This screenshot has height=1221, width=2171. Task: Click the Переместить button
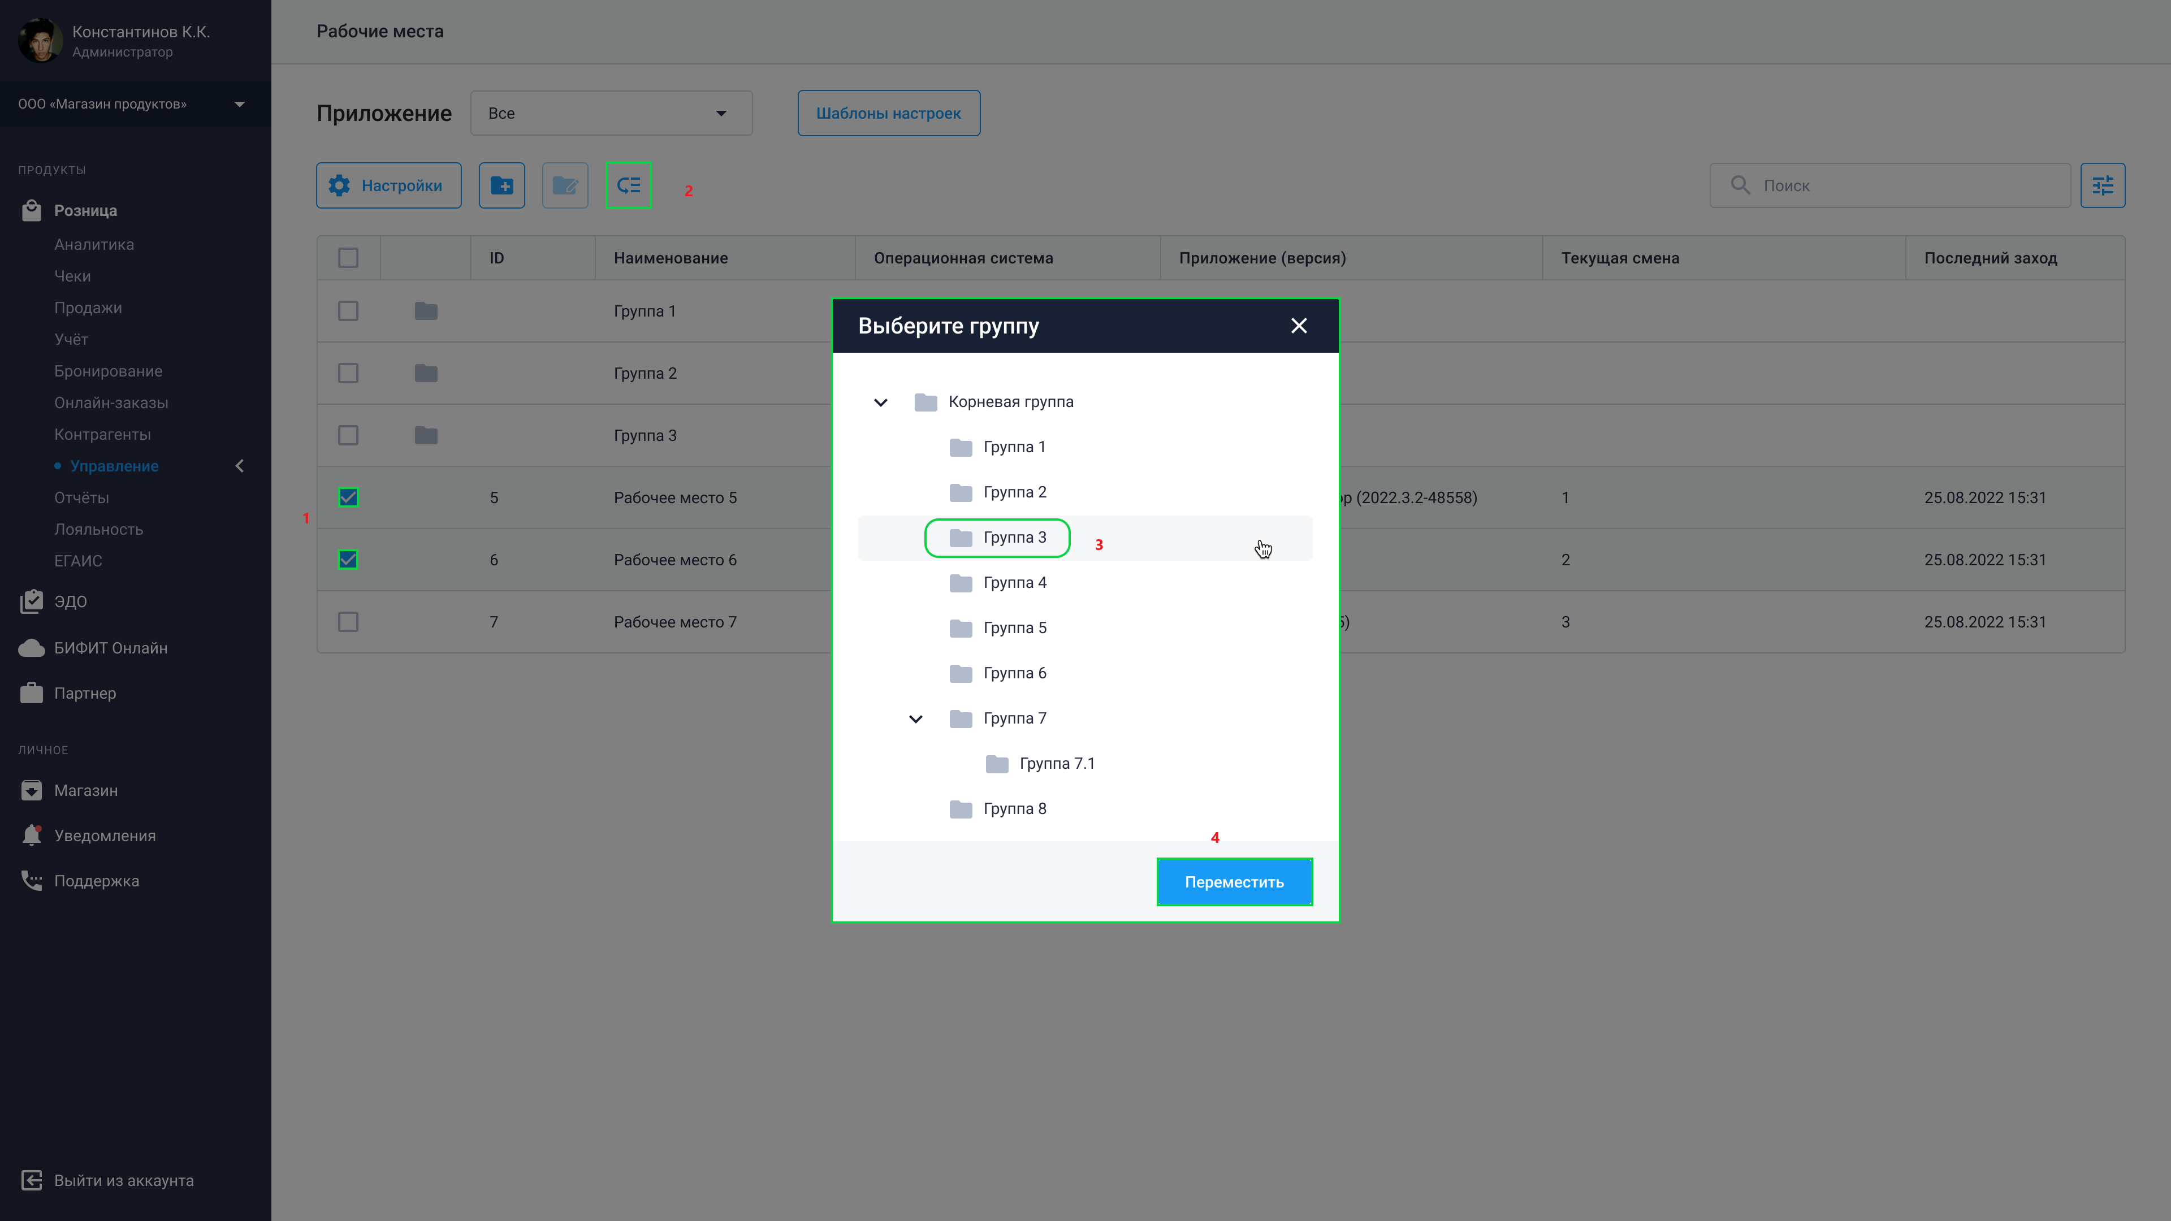[x=1234, y=881]
